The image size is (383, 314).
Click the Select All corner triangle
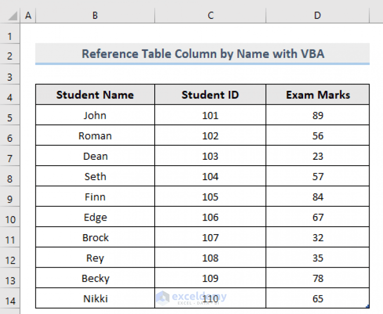click(12, 16)
